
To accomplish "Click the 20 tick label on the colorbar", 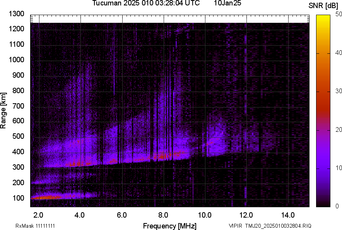I will (x=339, y=129).
